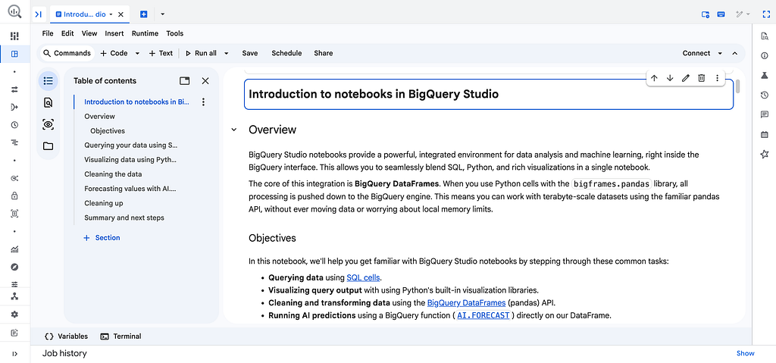The width and height of the screenshot is (776, 363).
Task: Open the right sidebar flask icon
Action: click(x=764, y=75)
